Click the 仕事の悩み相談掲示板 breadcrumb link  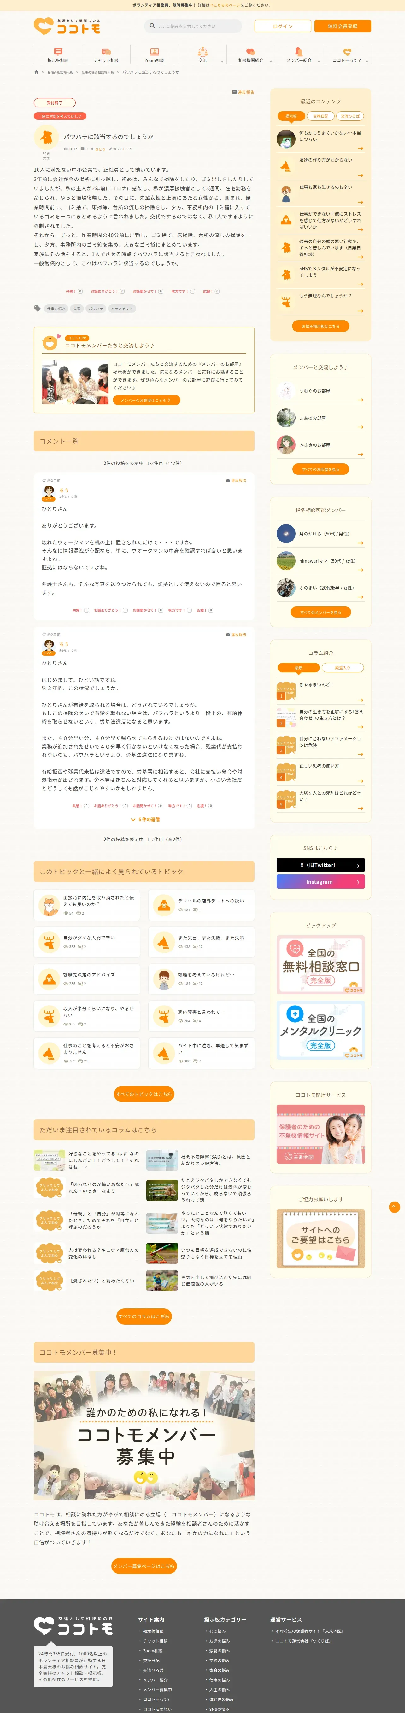[x=97, y=72]
